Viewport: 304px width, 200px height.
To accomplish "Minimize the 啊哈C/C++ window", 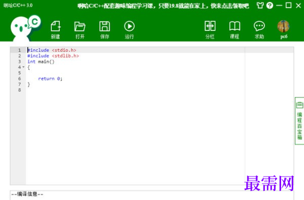I will coord(279,5).
